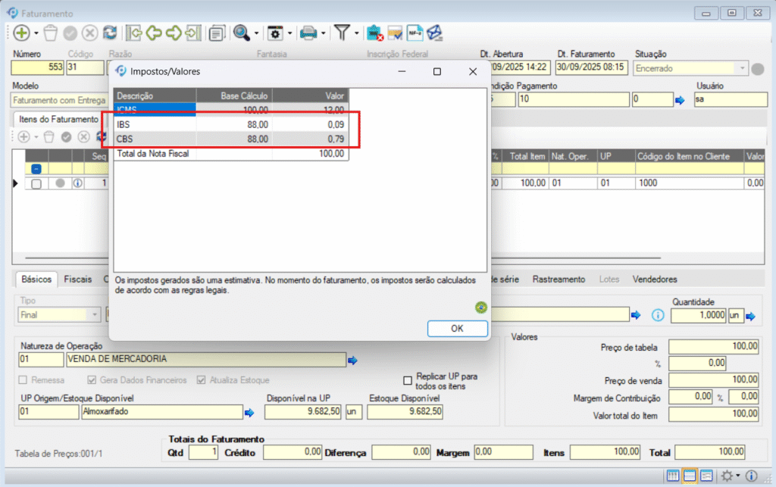
Task: Open the Rastreamento tab
Action: 559,279
